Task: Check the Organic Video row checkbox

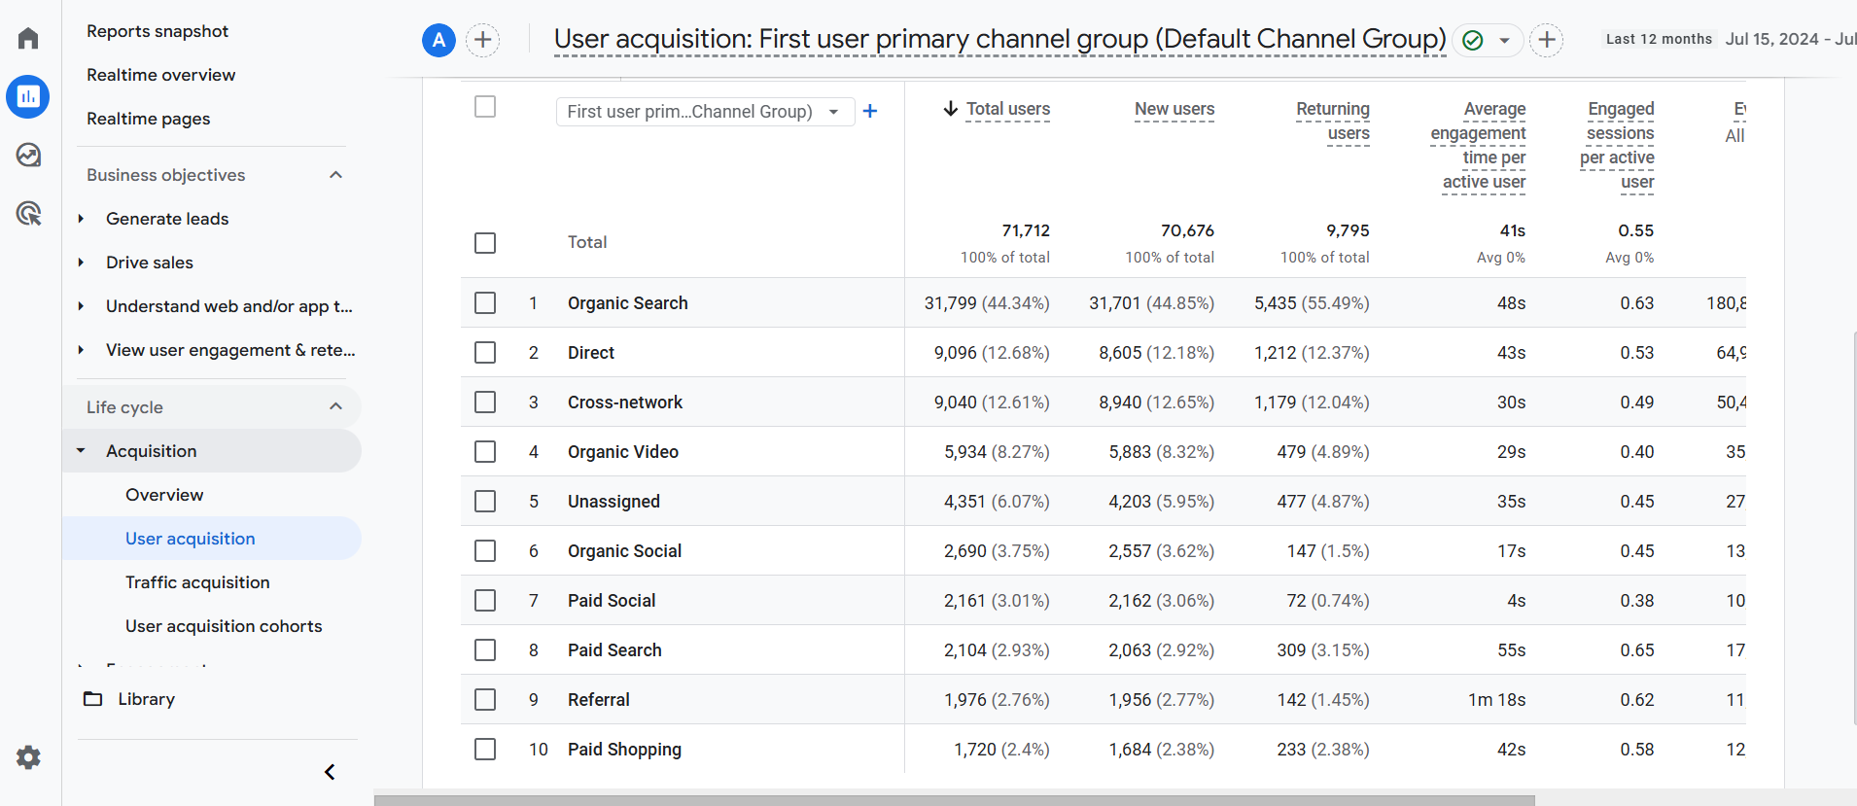Action: pos(485,452)
